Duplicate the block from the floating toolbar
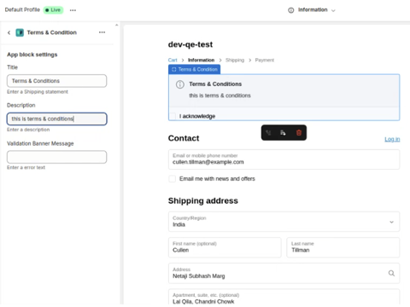Image resolution: width=410 pixels, height=307 pixels. click(x=283, y=133)
